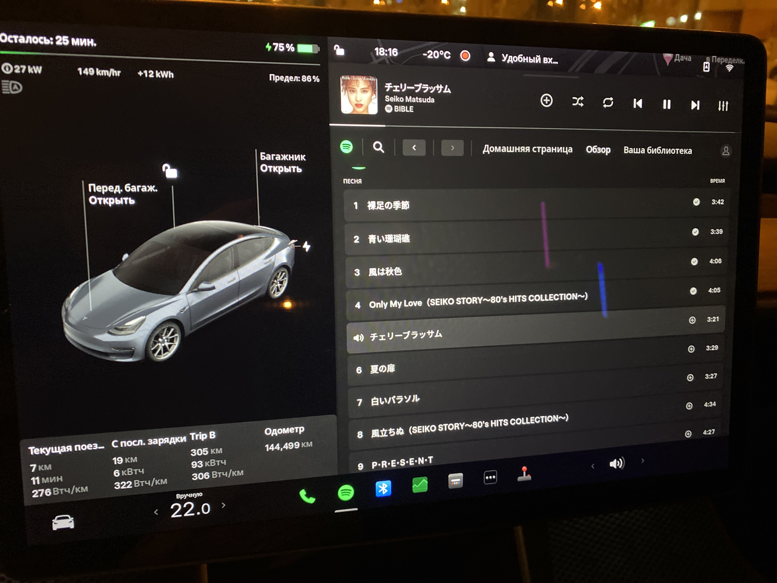Open the Spotify home logo icon

pos(346,147)
